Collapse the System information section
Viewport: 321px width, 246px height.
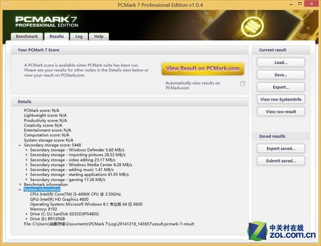21,189
